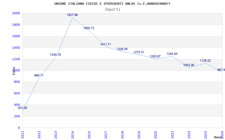225x140 pixels.
Task: Click the 2012 x-axis year label
Action: coord(39,135)
